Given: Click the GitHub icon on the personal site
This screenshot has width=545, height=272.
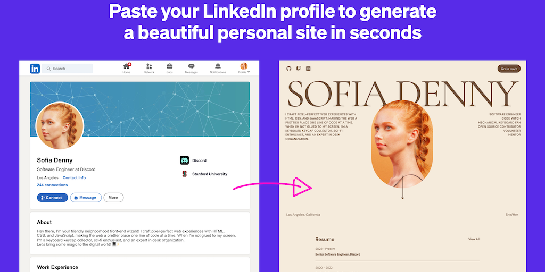Looking at the screenshot, I should (x=289, y=69).
